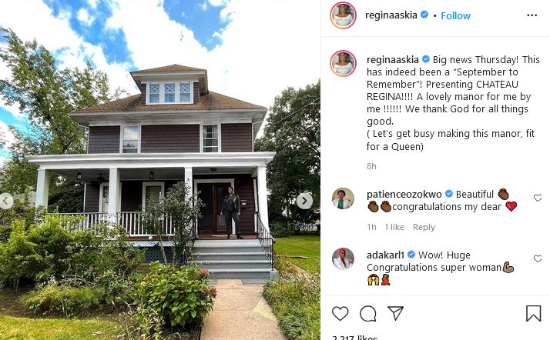This screenshot has width=550, height=340.
Task: Open patienceozokwo username link
Action: [404, 194]
